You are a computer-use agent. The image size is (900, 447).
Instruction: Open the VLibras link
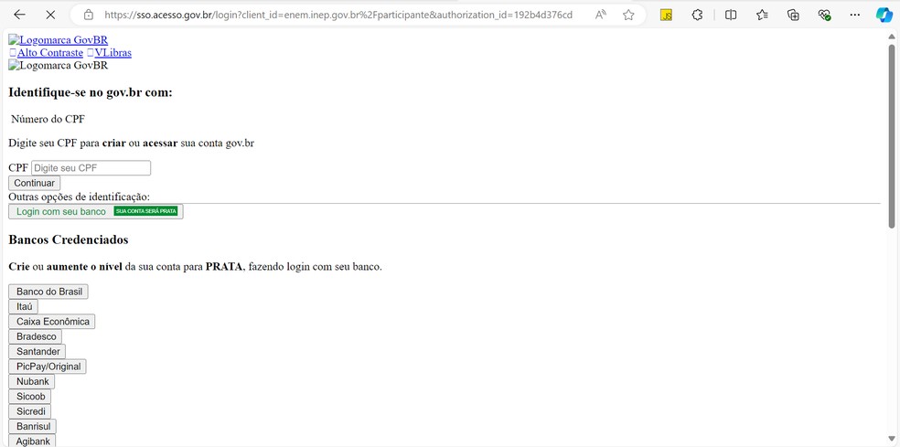112,53
